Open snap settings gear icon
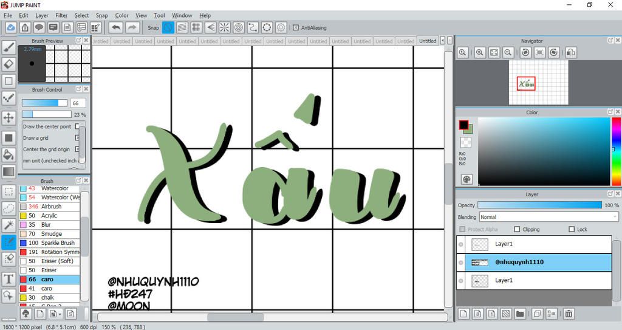 [x=281, y=27]
